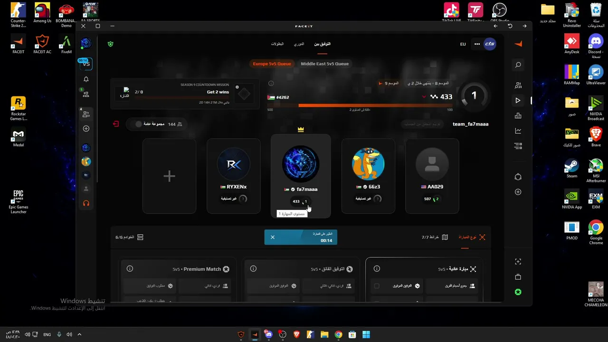Screen dimensions: 608x342
Task: Click the green star rewards icon
Action: [x=518, y=292]
